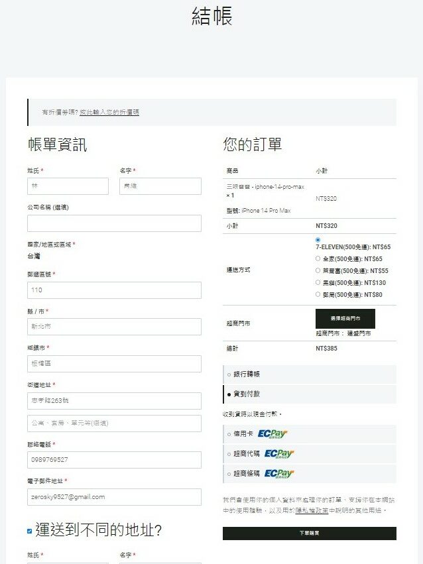Click the 聯絡電話 phone number field
Image resolution: width=423 pixels, height=564 pixels.
click(114, 459)
